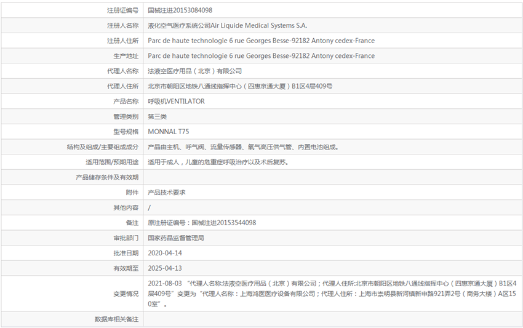Image resolution: width=523 pixels, height=328 pixels.
Task: Select approval date 2020-04-14
Action: tap(165, 254)
